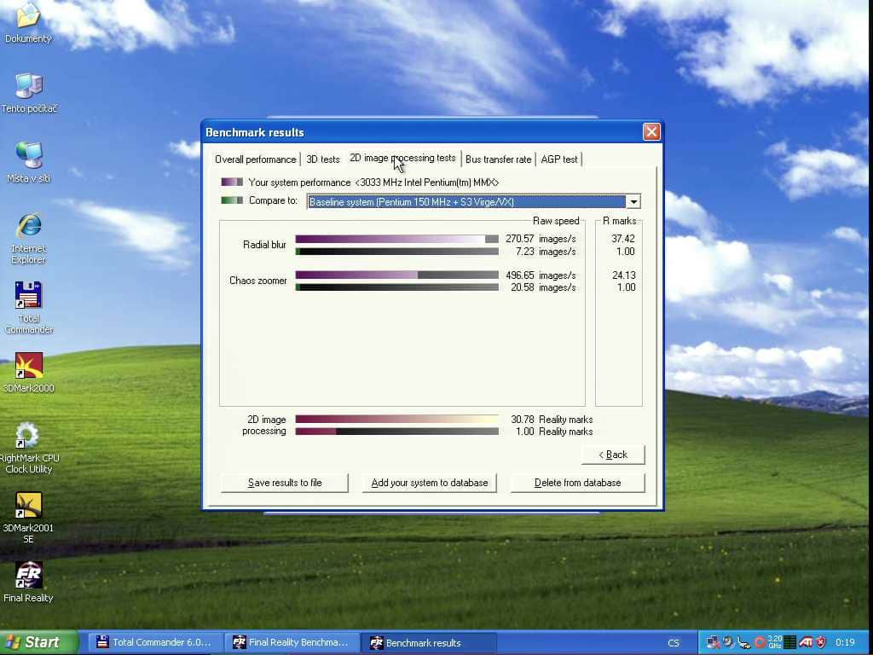
Task: Click the 270.57 images/s value
Action: point(541,239)
